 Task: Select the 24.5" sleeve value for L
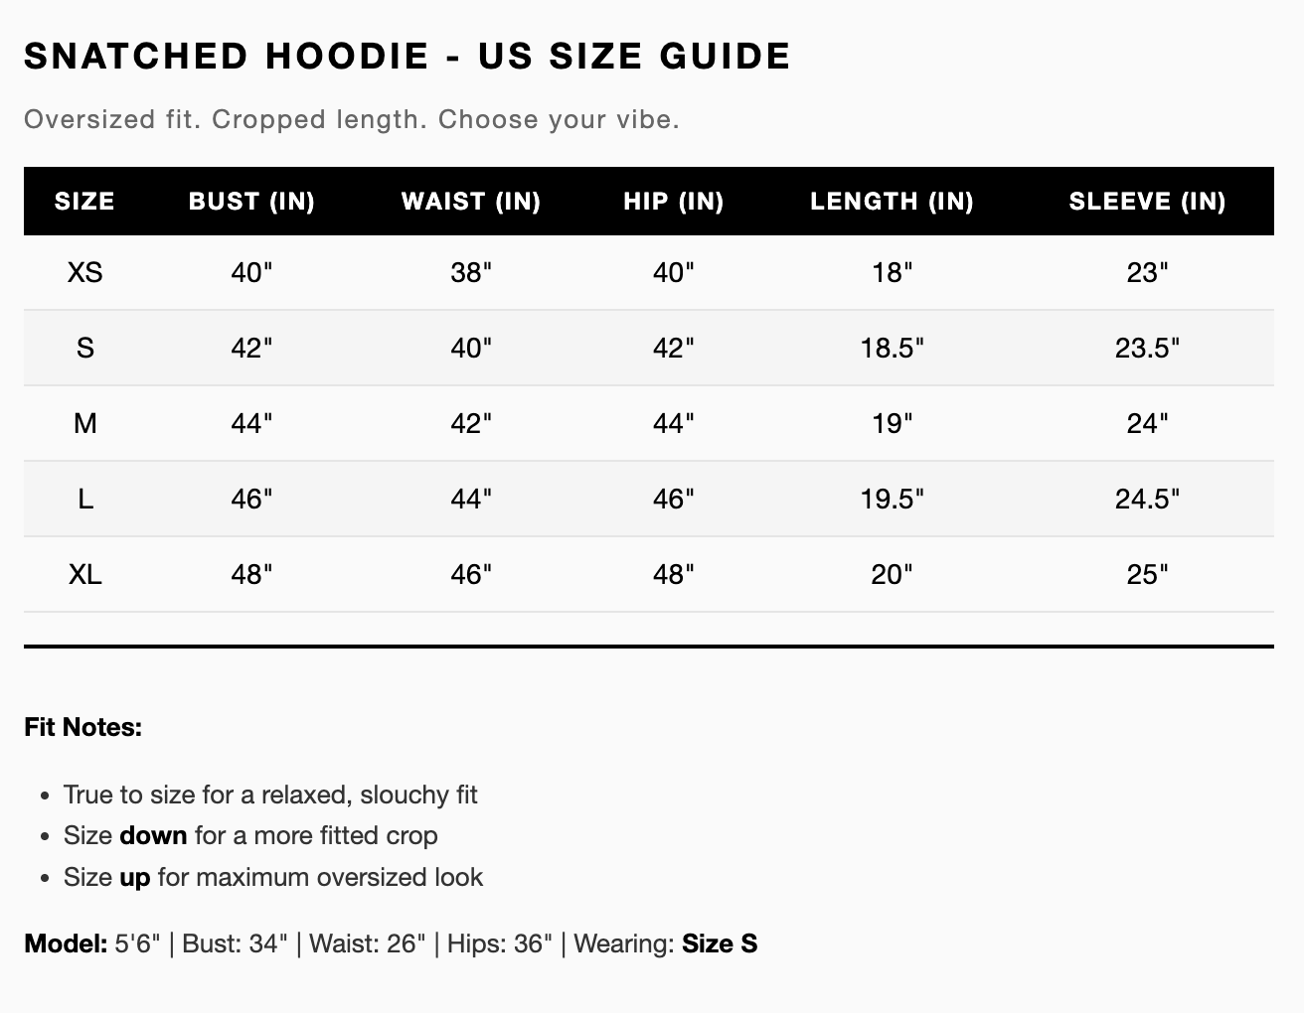(1147, 499)
